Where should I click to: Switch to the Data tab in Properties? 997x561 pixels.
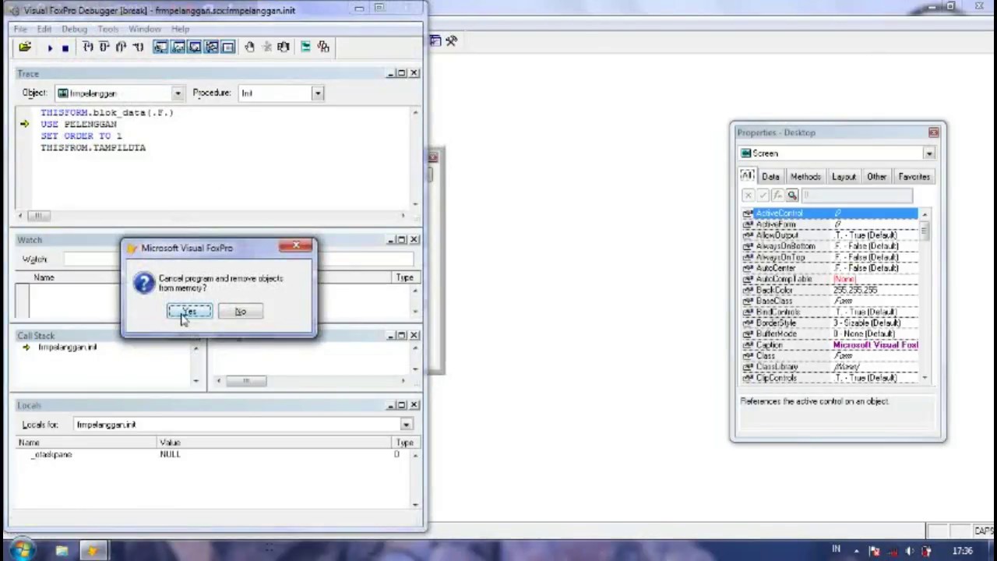click(770, 177)
